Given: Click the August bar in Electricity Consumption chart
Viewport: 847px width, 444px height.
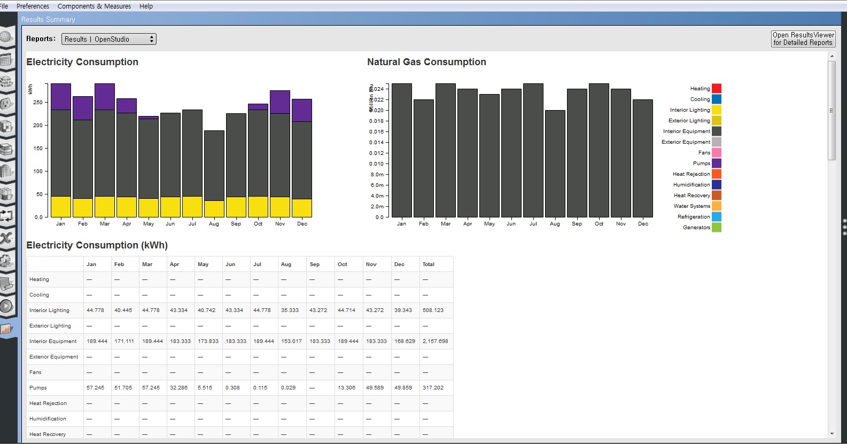Looking at the screenshot, I should pyautogui.click(x=214, y=174).
